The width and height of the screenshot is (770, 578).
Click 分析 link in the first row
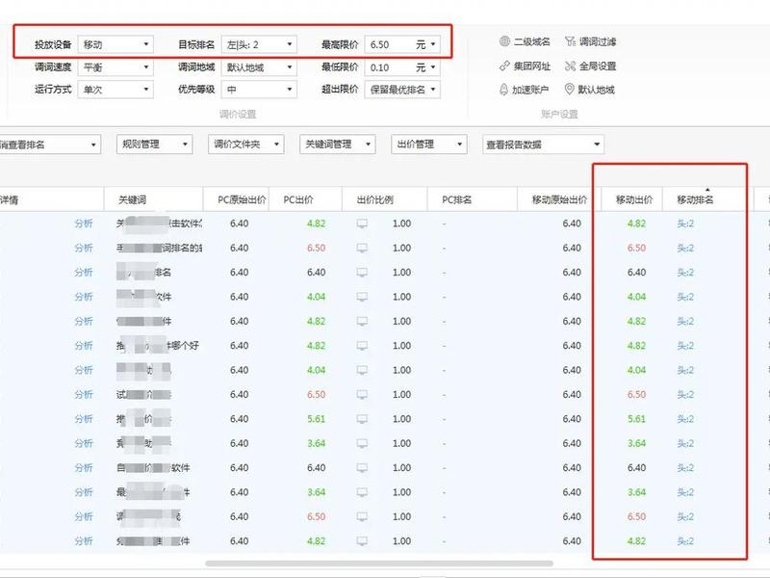pos(84,223)
